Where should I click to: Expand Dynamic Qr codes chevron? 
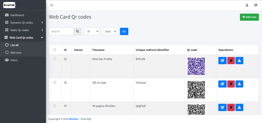click(42, 23)
